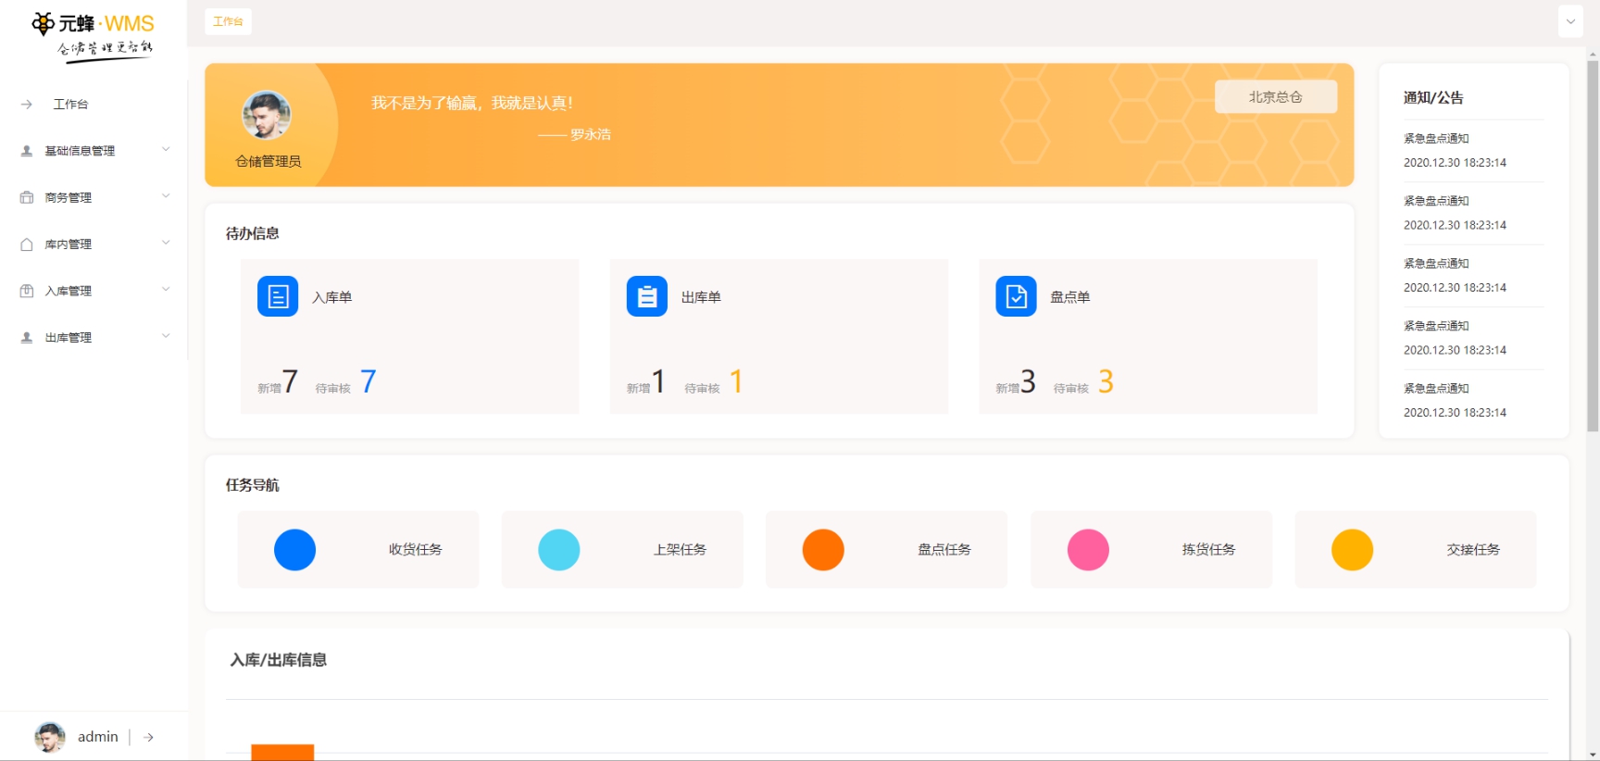The height and width of the screenshot is (761, 1600).
Task: Click the orange 出库单 待审核 count 1
Action: 736,380
